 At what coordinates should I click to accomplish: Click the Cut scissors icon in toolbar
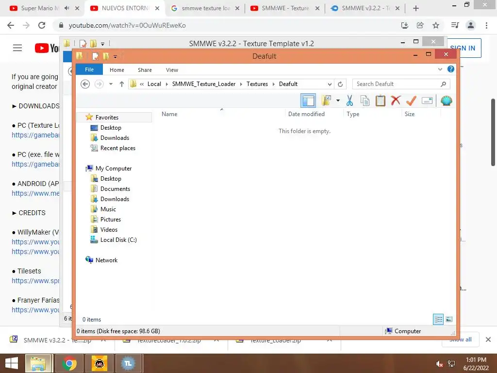point(349,101)
